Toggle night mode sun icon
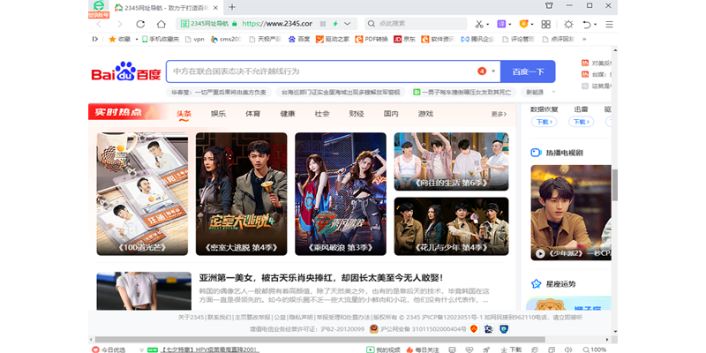The height and width of the screenshot is (353, 706). 568,24
